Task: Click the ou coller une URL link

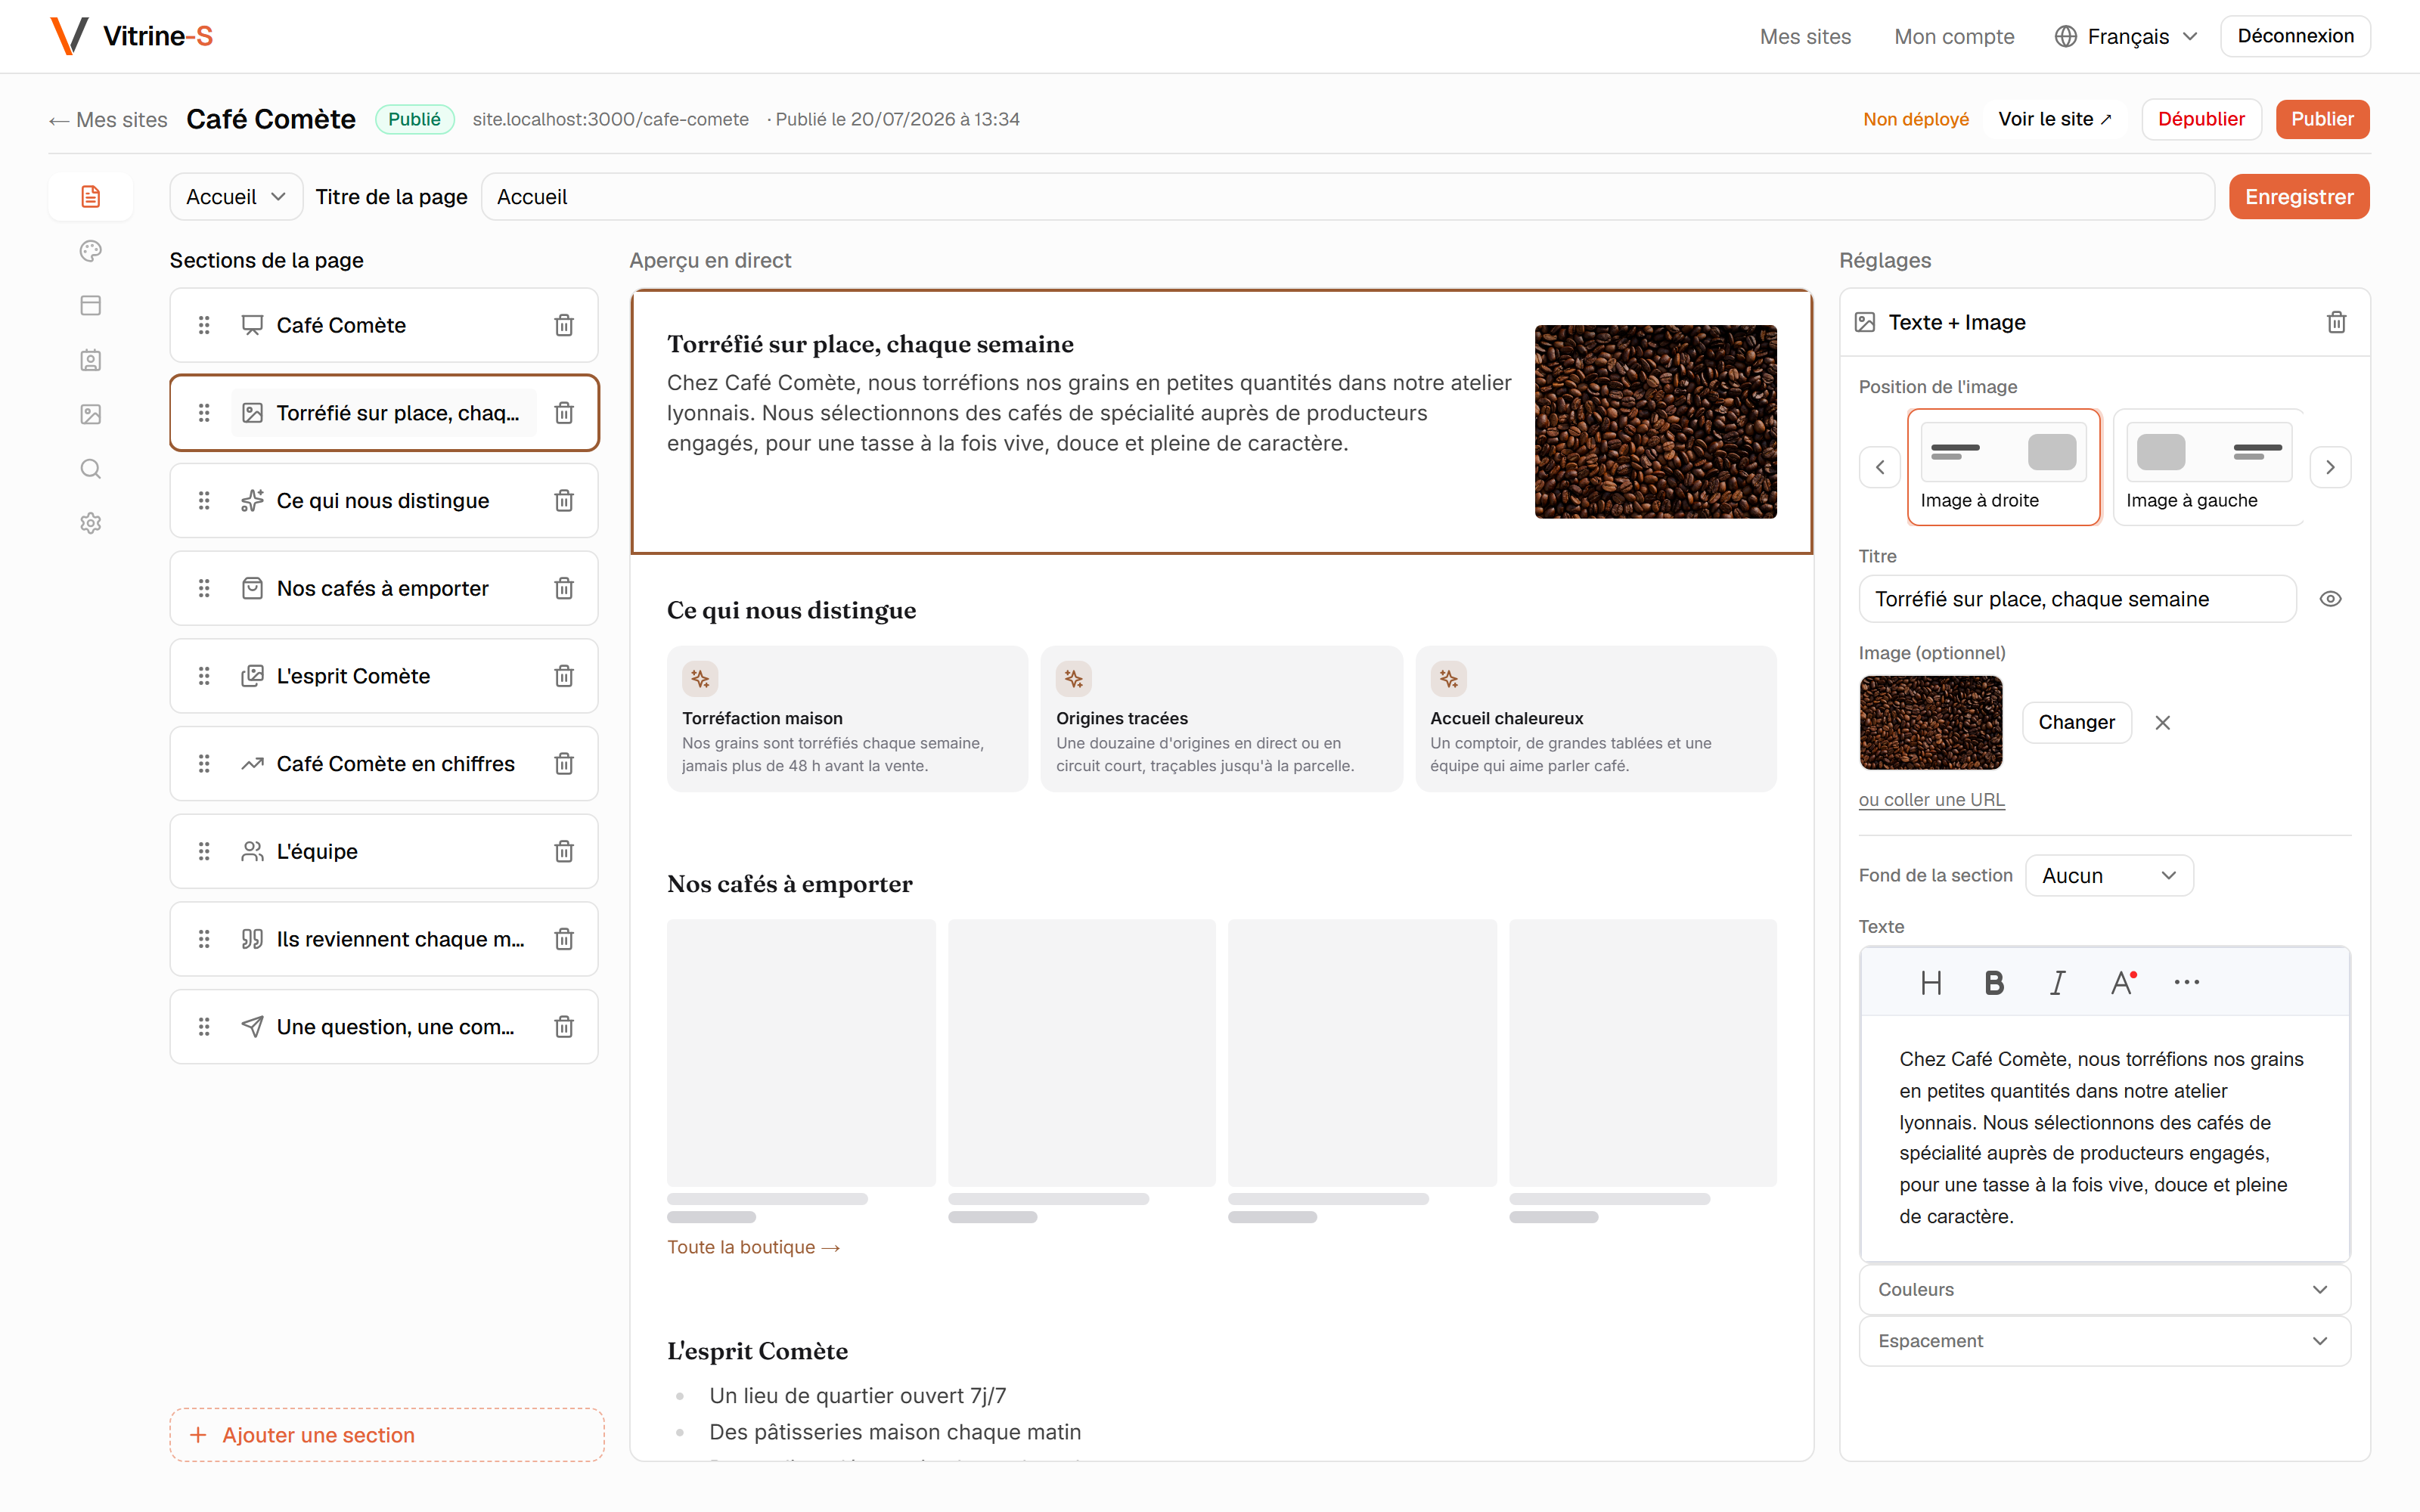Action: (1931, 799)
